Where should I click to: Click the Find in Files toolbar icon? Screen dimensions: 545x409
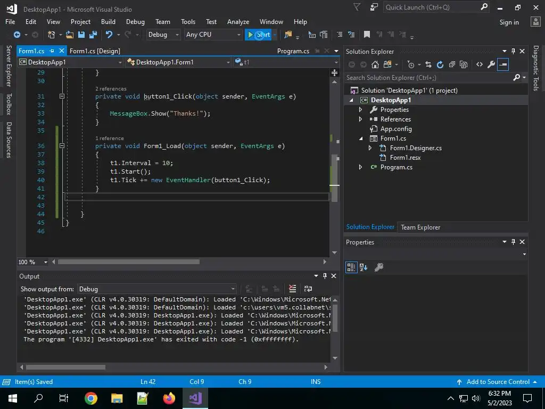288,35
